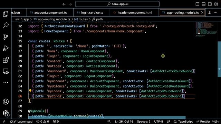Click the Launchpad status bar item
Viewport: 221px width, 124px height.
pos(21,122)
